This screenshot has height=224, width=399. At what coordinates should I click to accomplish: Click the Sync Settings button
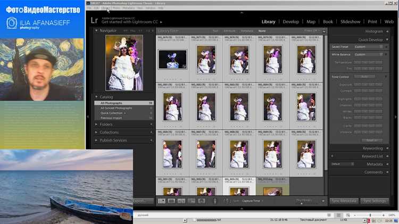click(375, 201)
